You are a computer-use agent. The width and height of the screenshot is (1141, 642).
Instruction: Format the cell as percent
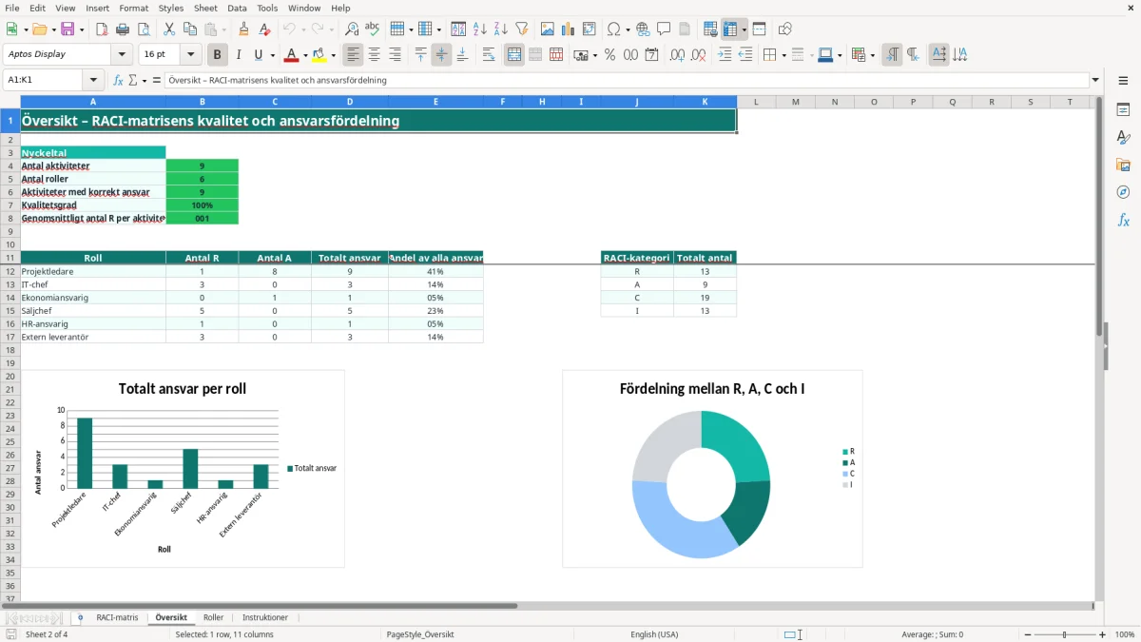click(609, 55)
